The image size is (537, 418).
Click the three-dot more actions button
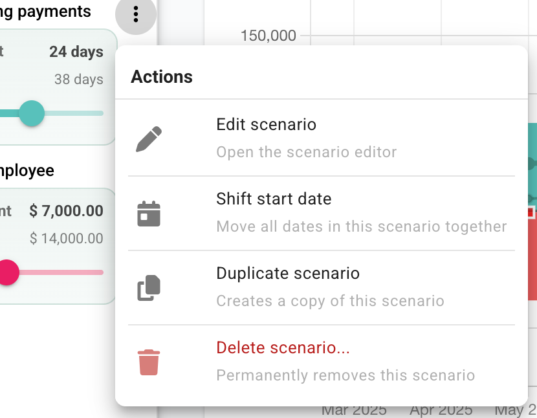tap(136, 14)
